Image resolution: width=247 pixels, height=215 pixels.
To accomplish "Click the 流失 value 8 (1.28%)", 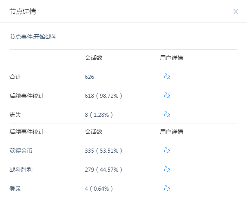I will 99,115.
